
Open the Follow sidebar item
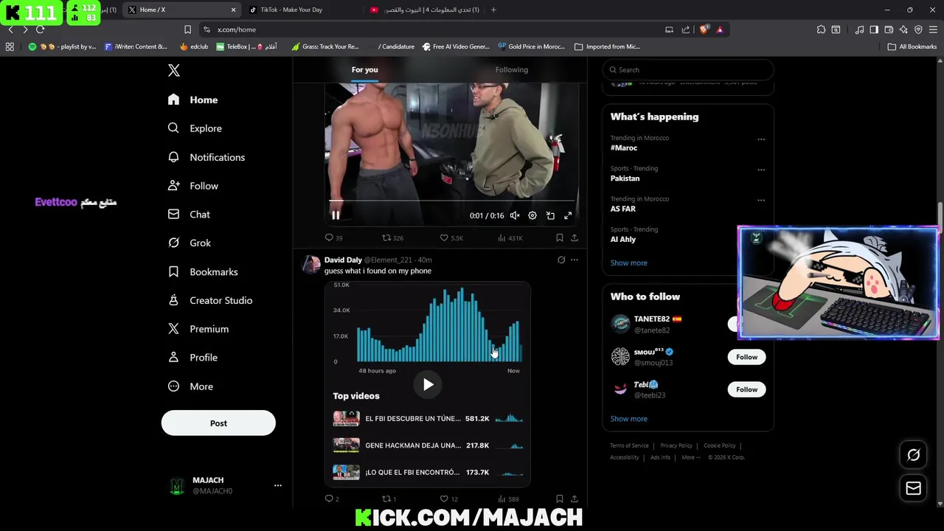[x=192, y=186]
